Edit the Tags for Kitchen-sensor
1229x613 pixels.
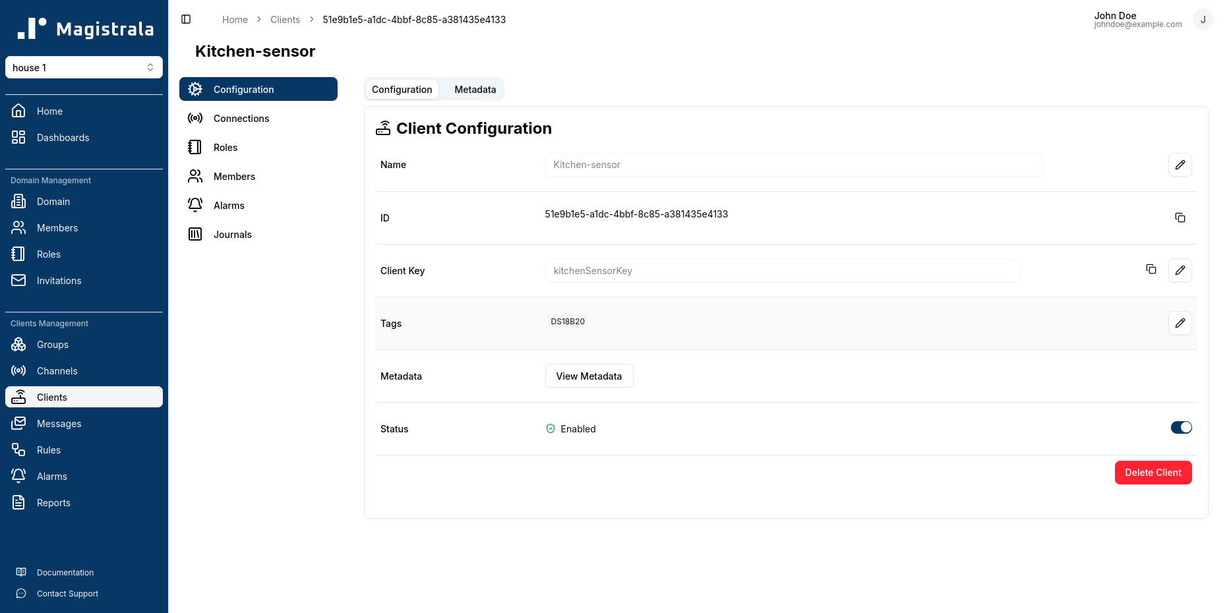click(1180, 323)
